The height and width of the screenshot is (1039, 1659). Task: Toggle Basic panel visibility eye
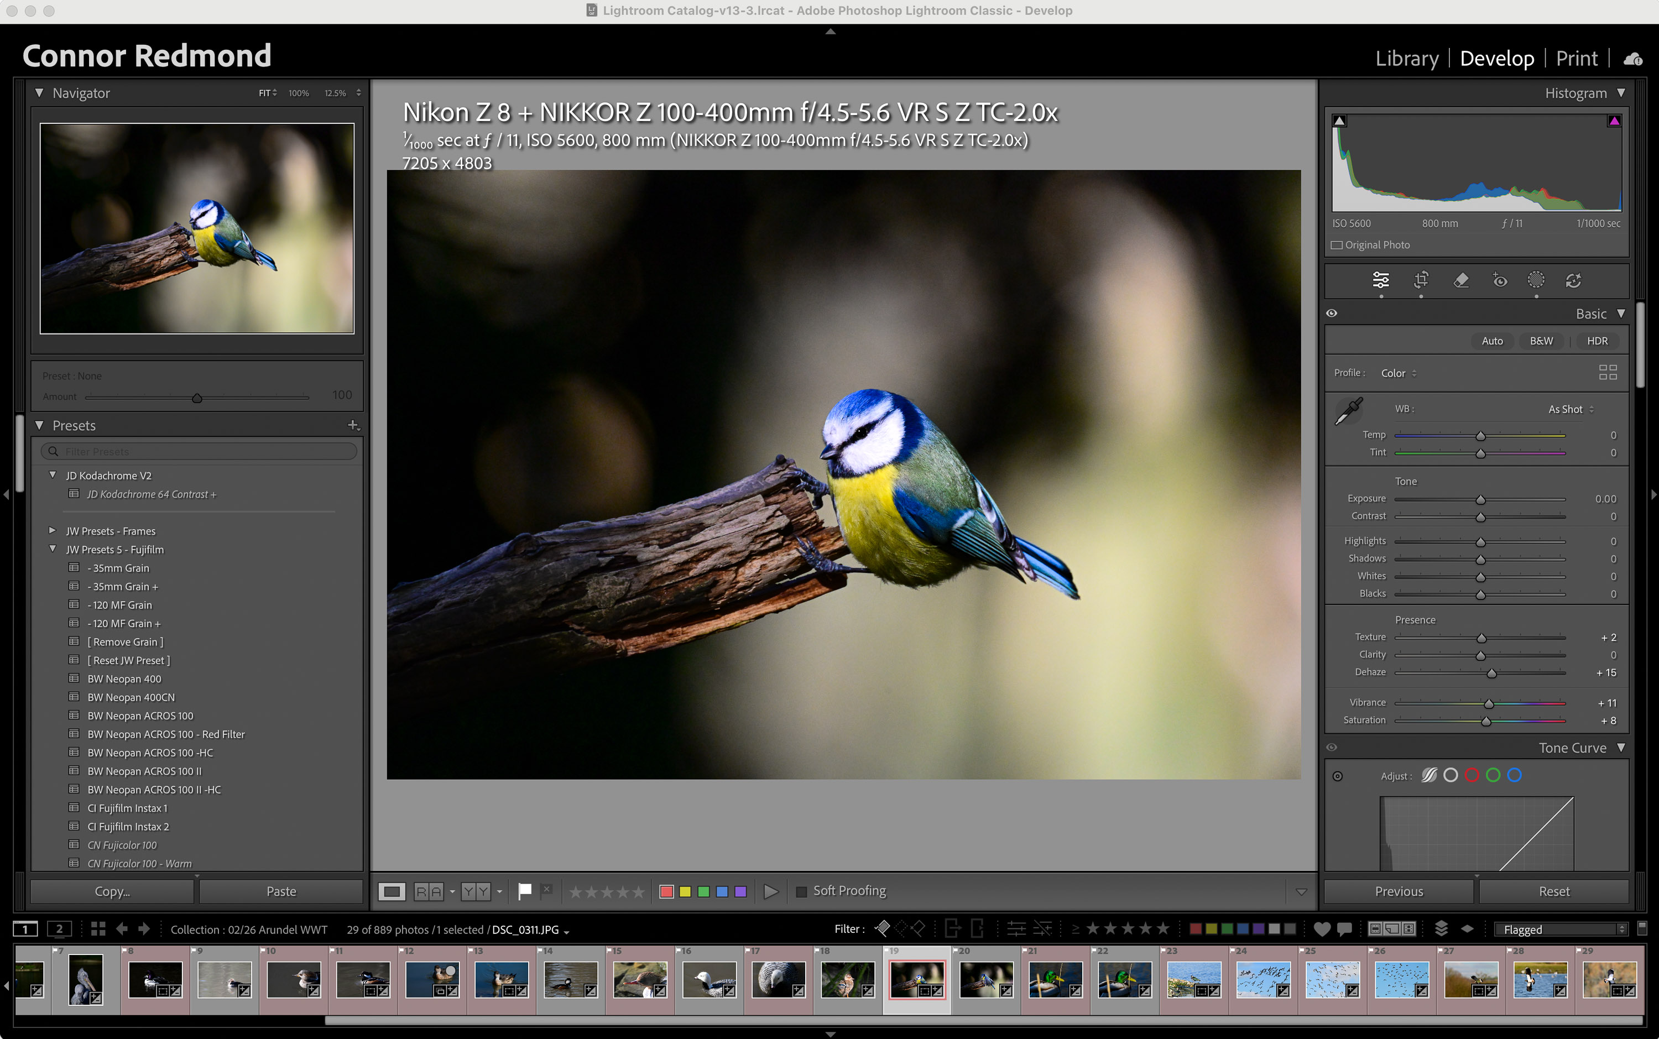pos(1331,314)
